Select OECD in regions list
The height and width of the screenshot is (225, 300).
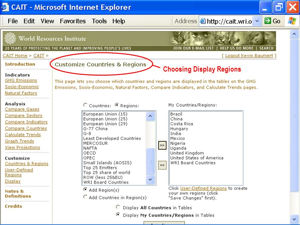90,153
